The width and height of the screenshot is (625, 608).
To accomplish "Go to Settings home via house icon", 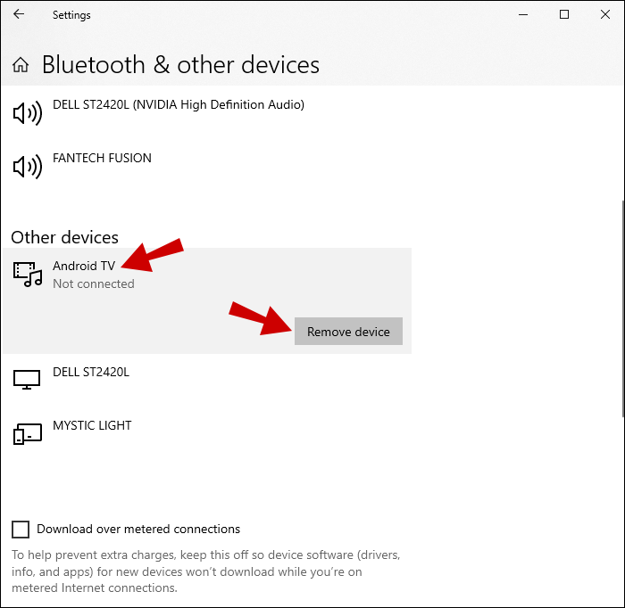I will [21, 65].
